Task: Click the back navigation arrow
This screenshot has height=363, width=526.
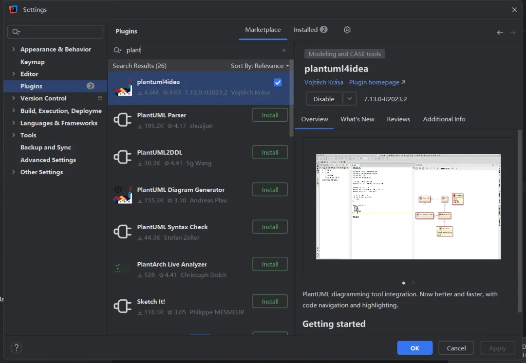Action: (500, 33)
